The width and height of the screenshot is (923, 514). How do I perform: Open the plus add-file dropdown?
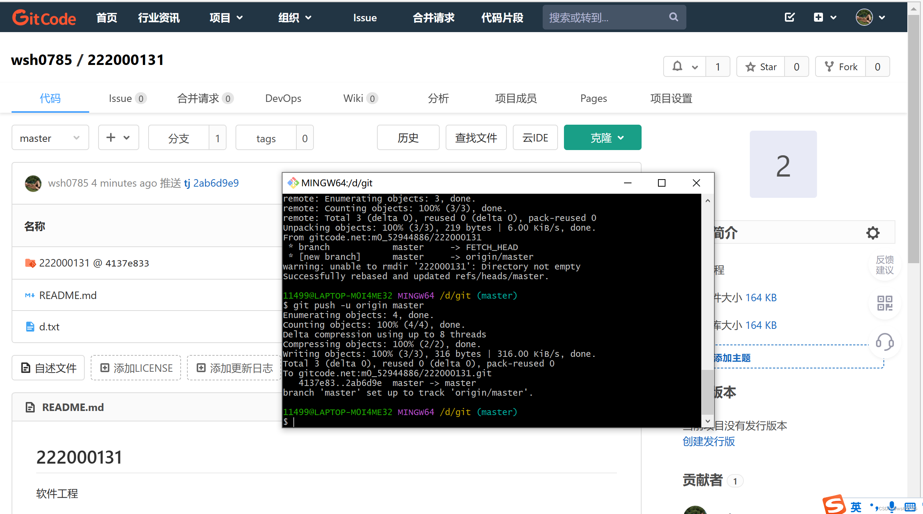(118, 138)
